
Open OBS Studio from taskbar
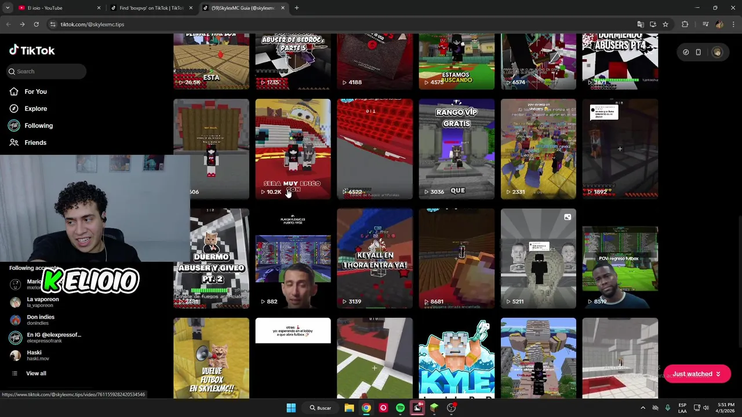click(x=451, y=408)
